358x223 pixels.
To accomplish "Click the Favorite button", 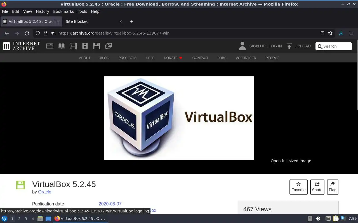I will tap(298, 187).
